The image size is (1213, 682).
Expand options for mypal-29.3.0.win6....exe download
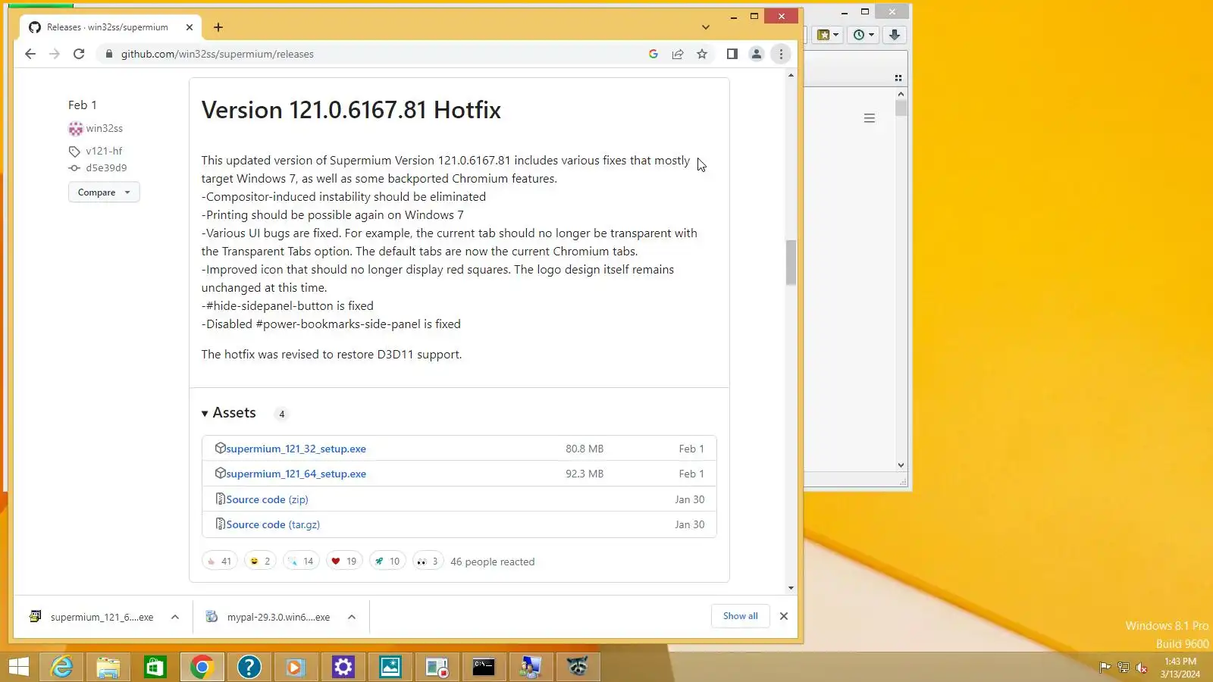click(x=352, y=617)
